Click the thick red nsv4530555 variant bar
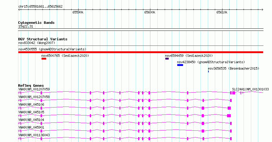 pyautogui.click(x=141, y=52)
